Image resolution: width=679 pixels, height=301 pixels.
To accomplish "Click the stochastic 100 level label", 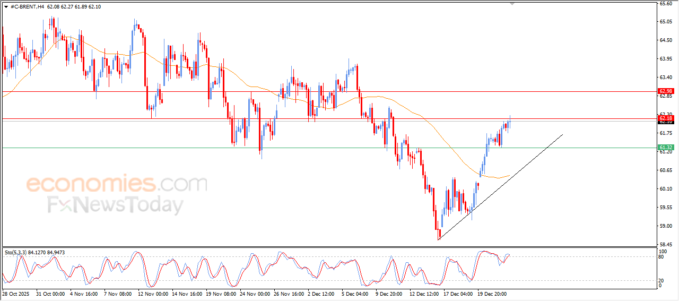I will (x=663, y=251).
